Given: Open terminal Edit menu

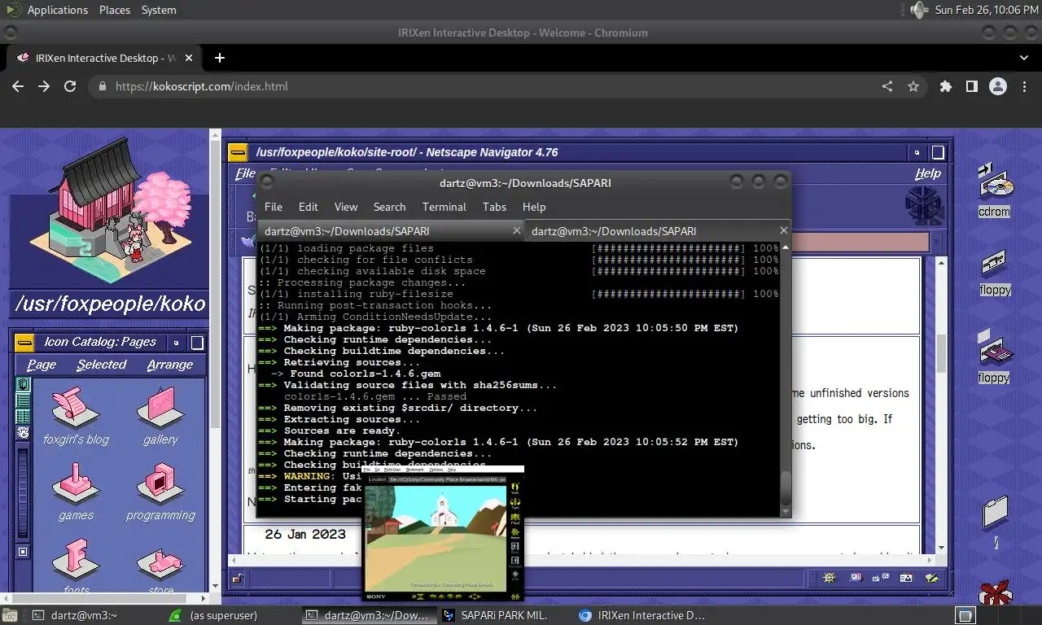Looking at the screenshot, I should (x=308, y=207).
